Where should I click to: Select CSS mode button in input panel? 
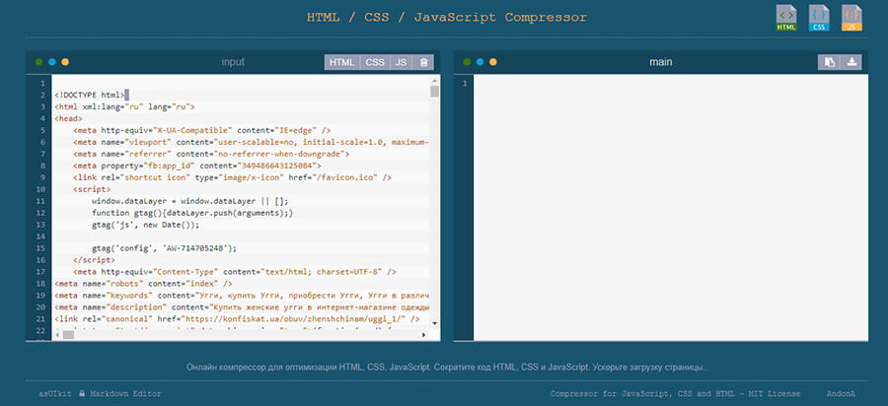point(375,62)
